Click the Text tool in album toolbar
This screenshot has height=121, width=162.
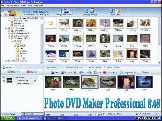pyautogui.click(x=98, y=72)
